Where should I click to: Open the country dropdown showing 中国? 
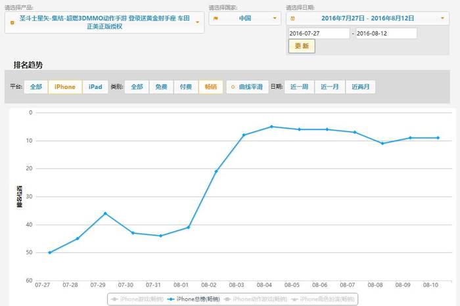tap(245, 18)
